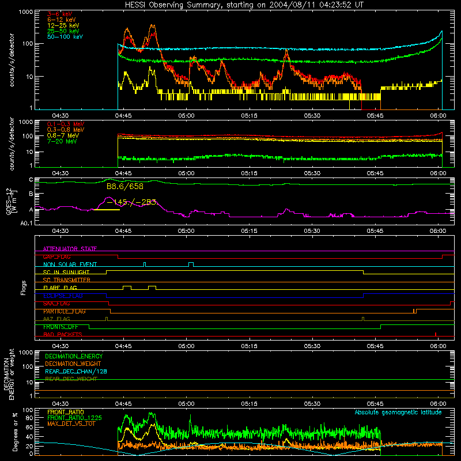Click the red spike on the BAD_PACKETS line
The image size is (461, 461).
(436, 334)
